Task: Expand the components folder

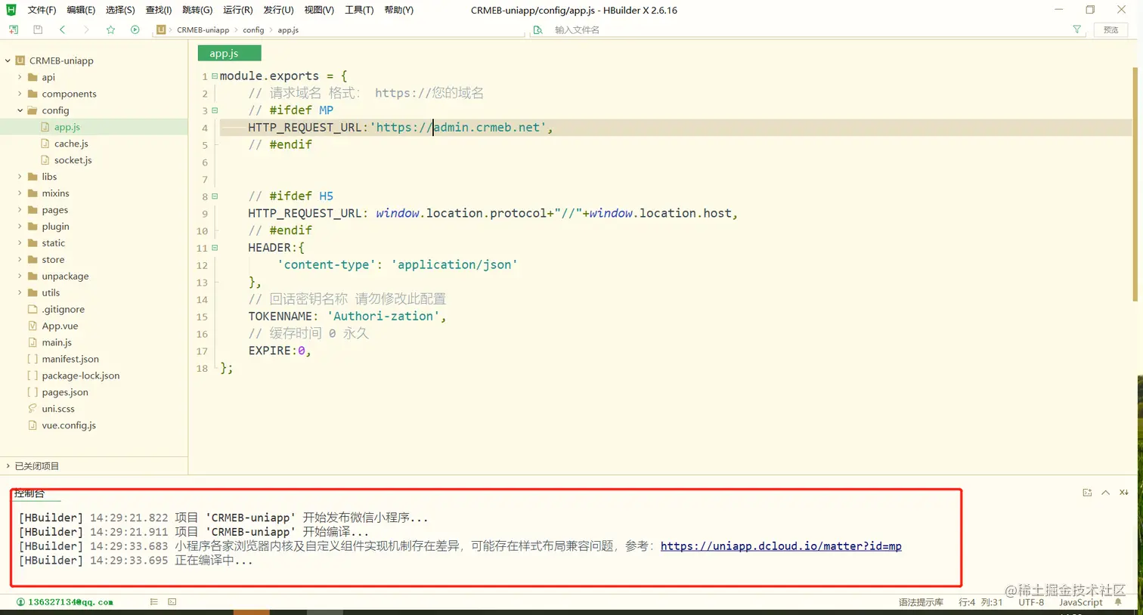Action: pos(20,94)
